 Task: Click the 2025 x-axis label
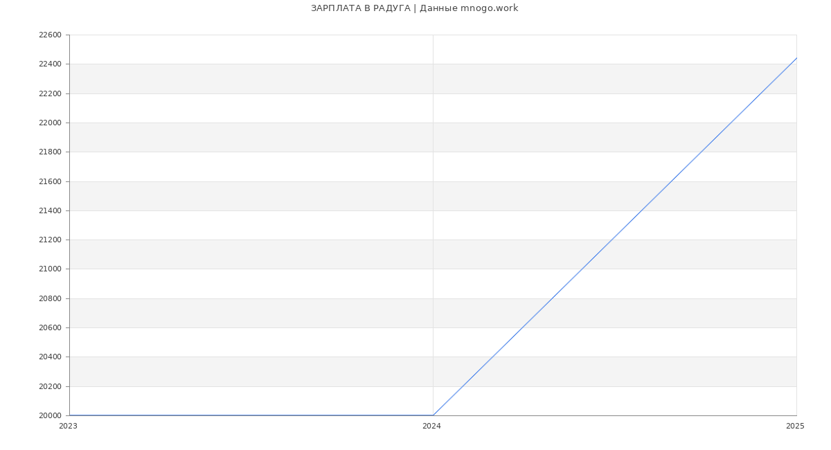click(795, 426)
